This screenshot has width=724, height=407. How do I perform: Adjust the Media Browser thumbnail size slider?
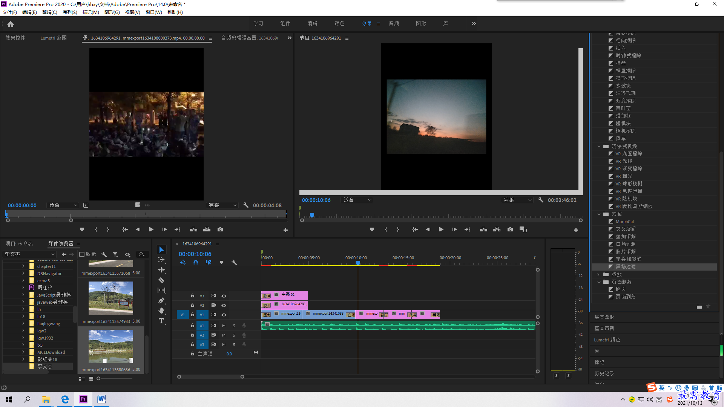(98, 378)
